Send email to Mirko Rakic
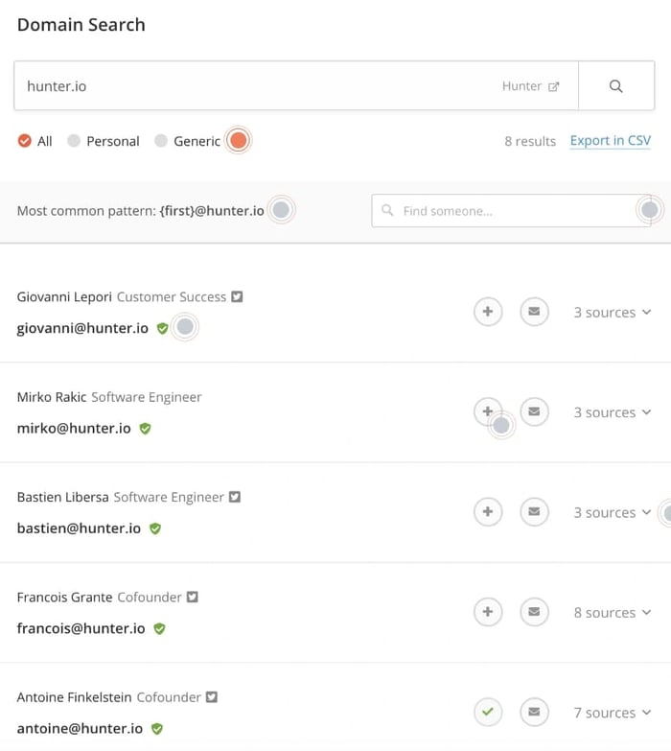This screenshot has width=671, height=751. tap(535, 411)
